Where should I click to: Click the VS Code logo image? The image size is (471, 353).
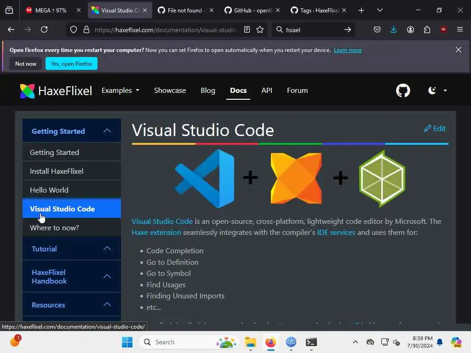click(205, 178)
